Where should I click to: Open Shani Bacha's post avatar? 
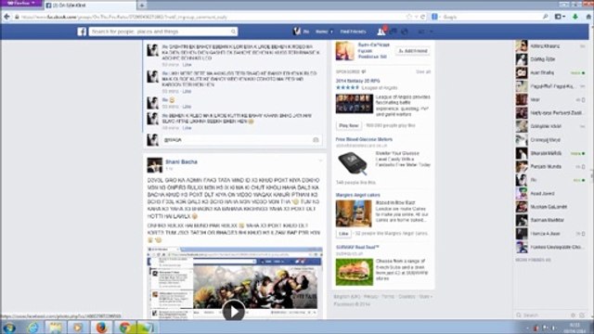point(155,165)
